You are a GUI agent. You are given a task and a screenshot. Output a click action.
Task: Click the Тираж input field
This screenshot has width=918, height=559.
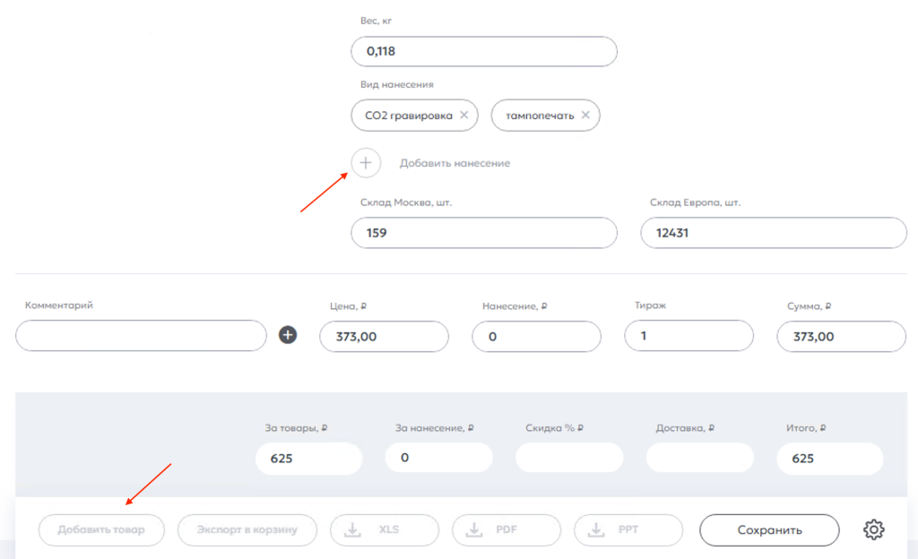pos(688,336)
